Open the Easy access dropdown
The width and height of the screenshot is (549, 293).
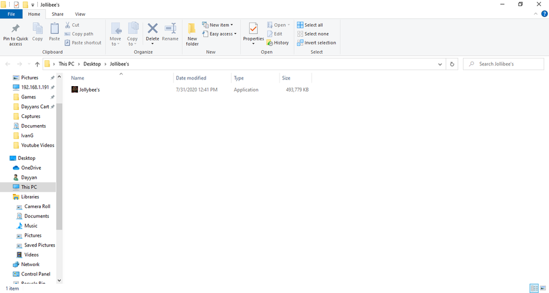pyautogui.click(x=219, y=34)
